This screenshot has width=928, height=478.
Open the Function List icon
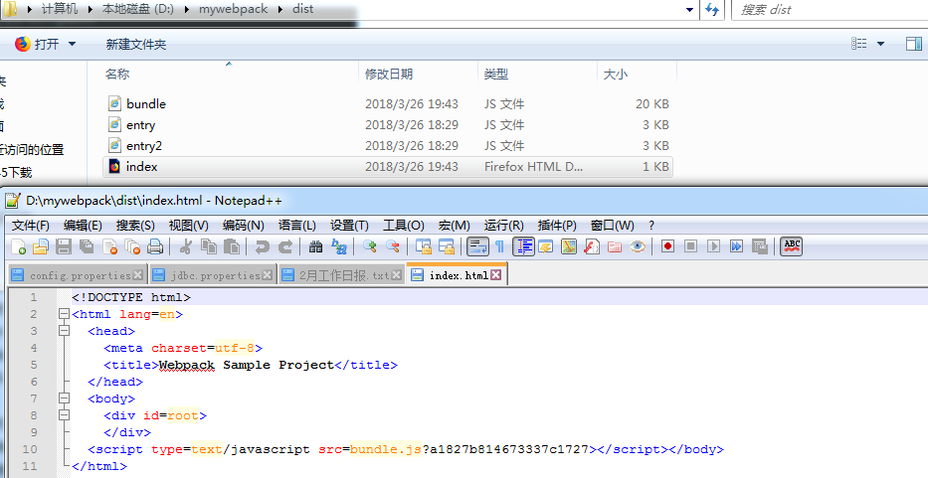(x=591, y=246)
